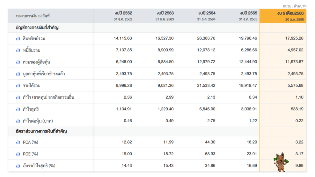
Task: Open the chart icon for ส่วนของผู้ถือหุ้น
Action: pyautogui.click(x=18, y=62)
